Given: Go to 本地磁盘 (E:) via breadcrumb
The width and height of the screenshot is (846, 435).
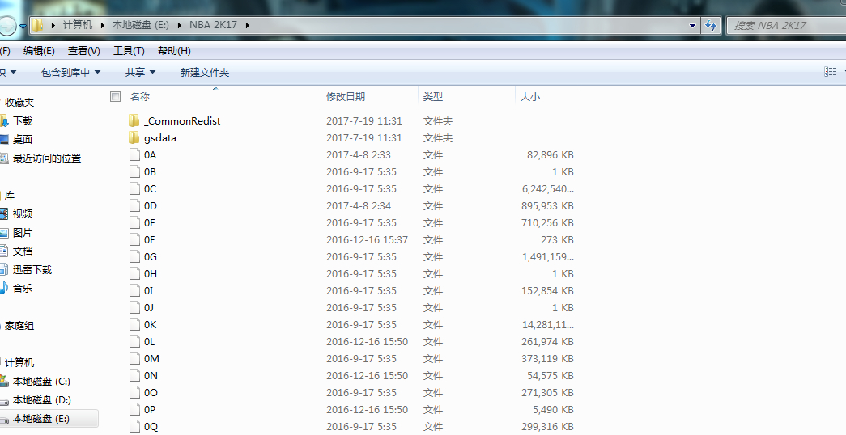Looking at the screenshot, I should 140,25.
